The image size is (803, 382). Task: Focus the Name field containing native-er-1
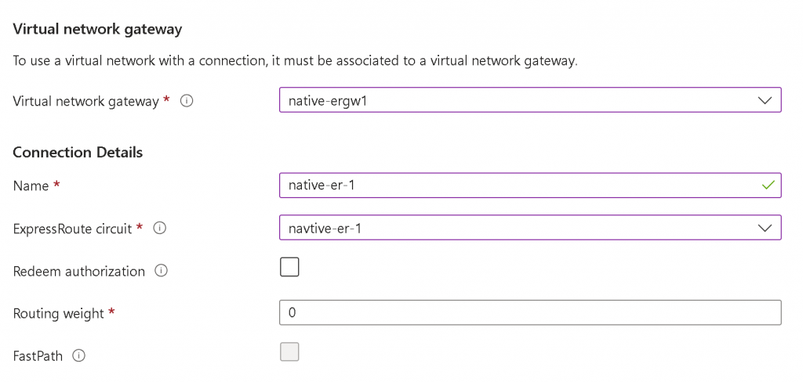518,186
